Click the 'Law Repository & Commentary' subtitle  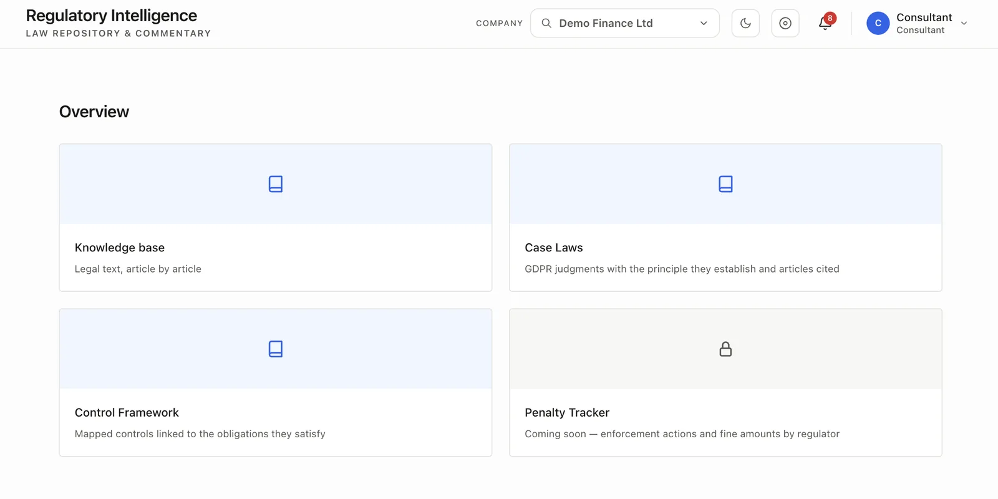click(x=119, y=34)
